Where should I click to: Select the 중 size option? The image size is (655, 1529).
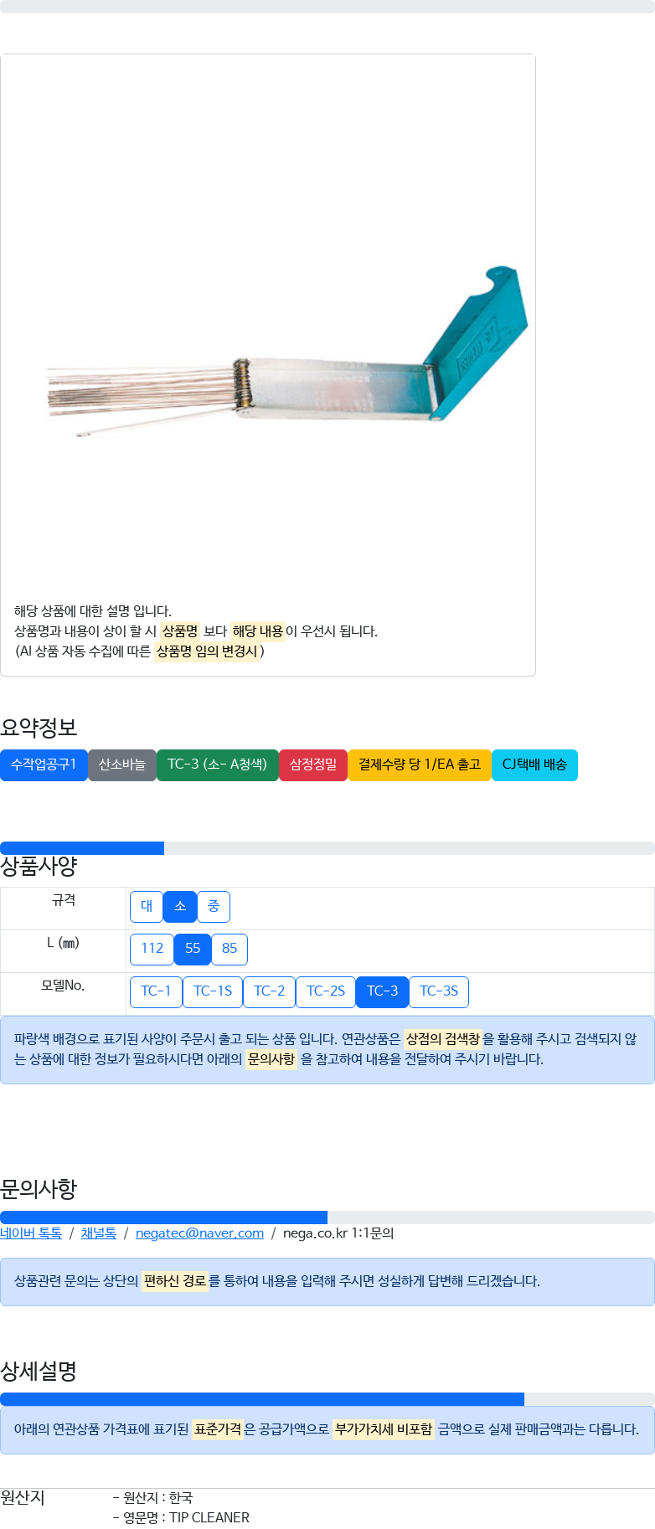214,906
